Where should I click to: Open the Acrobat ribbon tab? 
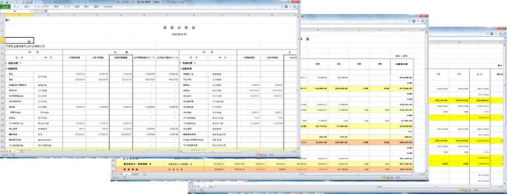pyautogui.click(x=108, y=7)
